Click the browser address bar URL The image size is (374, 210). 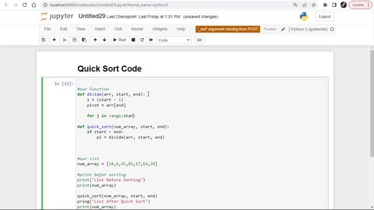(109, 5)
